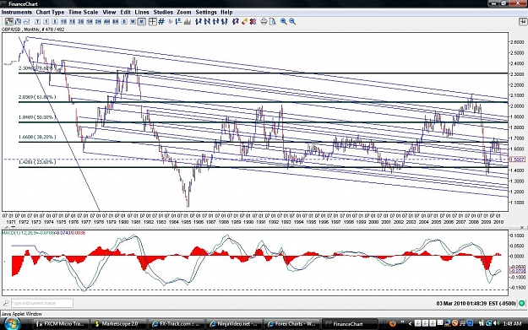Set the 4H time scale
This screenshot has height=330, width=528.
(106, 22)
